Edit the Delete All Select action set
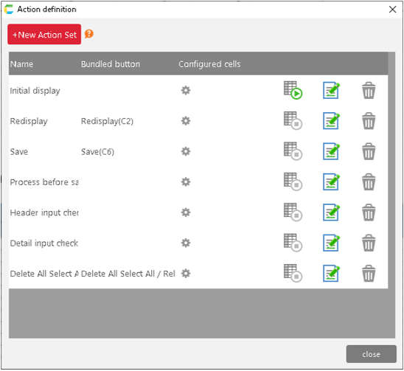The width and height of the screenshot is (404, 371). 331,273
